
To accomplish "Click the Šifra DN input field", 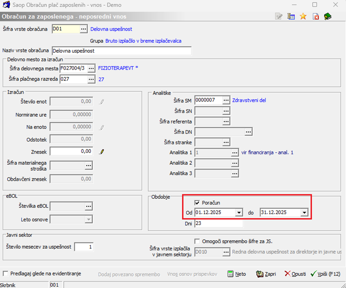I will coord(220,132).
